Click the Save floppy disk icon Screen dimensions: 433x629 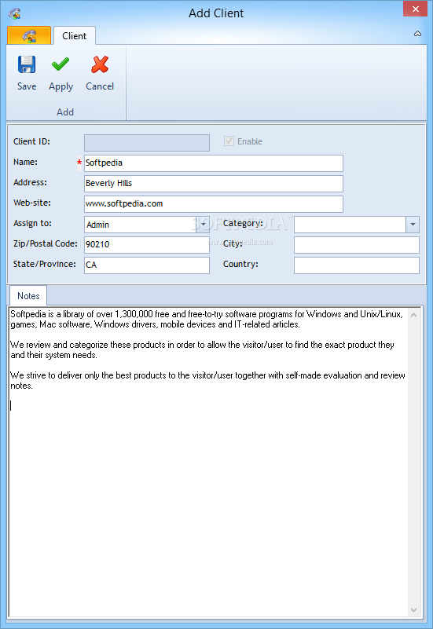[x=27, y=64]
